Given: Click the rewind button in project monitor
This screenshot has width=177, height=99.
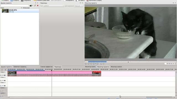Looking at the screenshot, I should coord(91,64).
